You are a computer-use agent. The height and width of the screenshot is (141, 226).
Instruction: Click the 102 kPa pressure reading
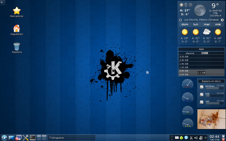pos(215,16)
